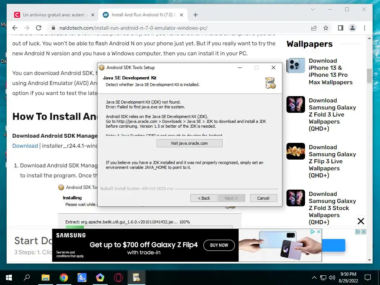Click the page scrollbar thumb
Screen dimensions: 380x285
click(x=369, y=76)
